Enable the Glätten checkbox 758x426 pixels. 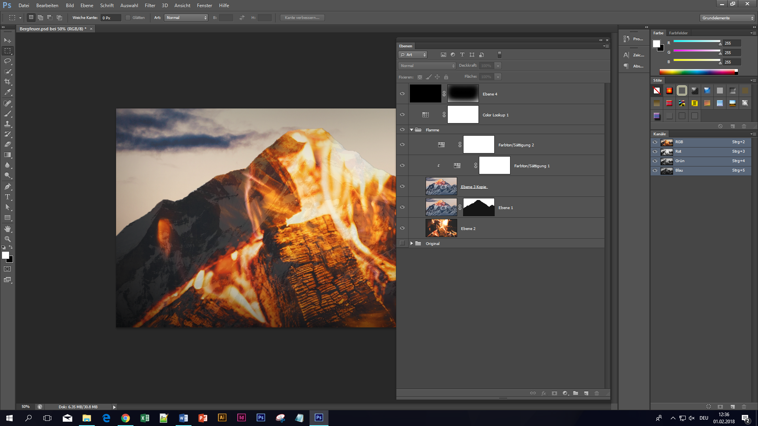pos(128,17)
